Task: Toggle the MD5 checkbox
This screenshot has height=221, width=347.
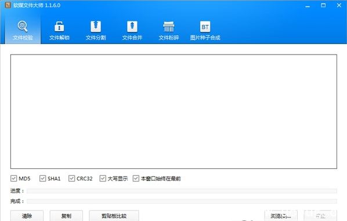Action: tap(14, 178)
